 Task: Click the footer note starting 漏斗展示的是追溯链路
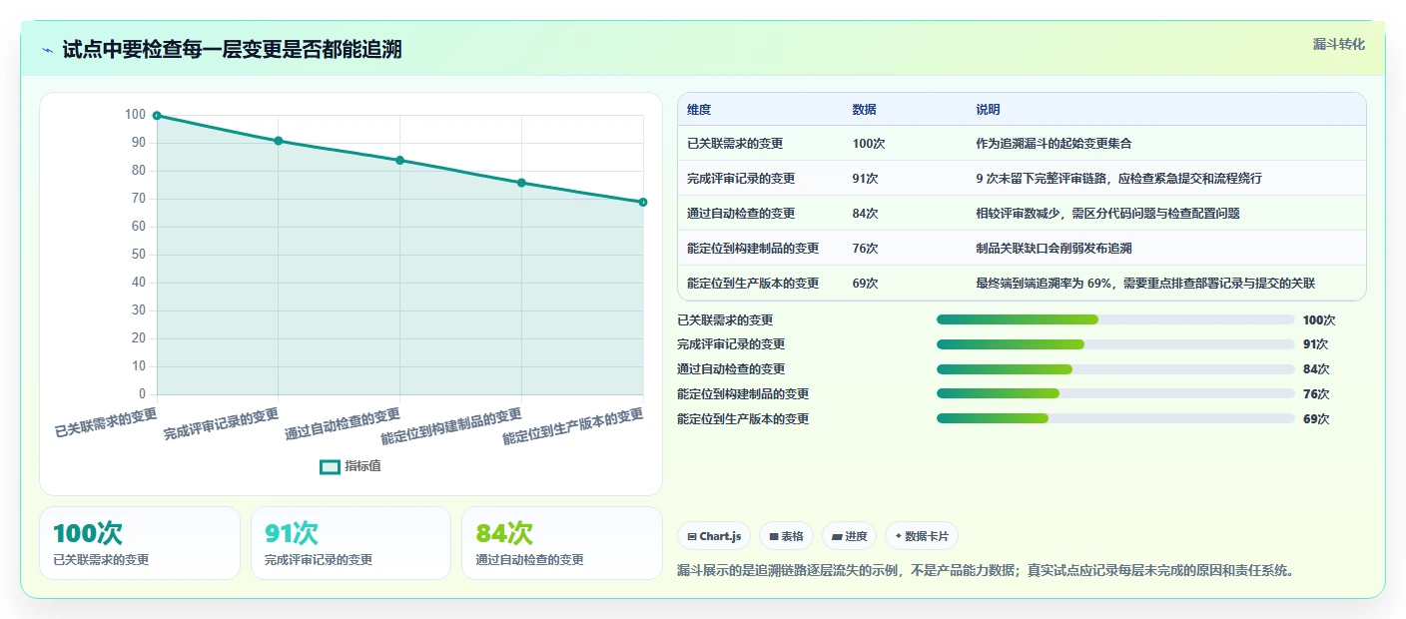coord(986,571)
